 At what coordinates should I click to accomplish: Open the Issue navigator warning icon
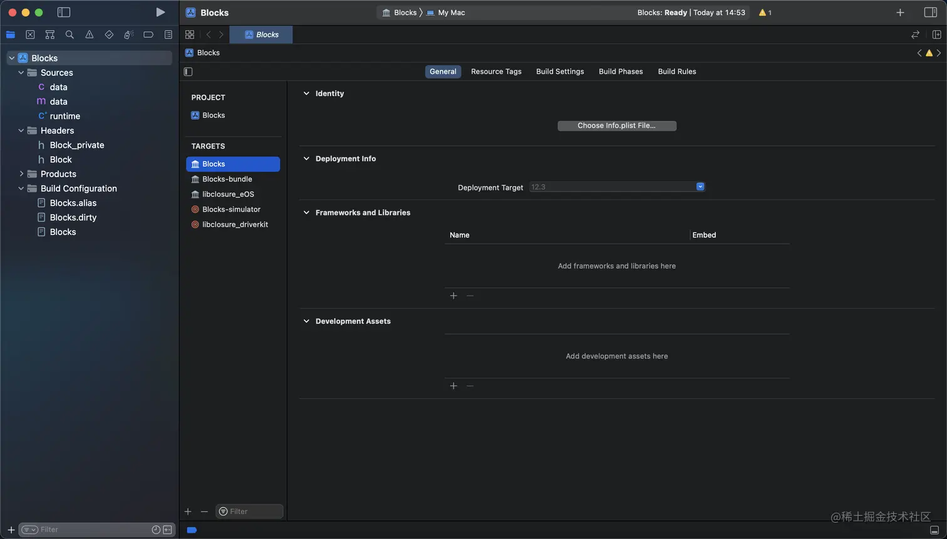point(90,35)
